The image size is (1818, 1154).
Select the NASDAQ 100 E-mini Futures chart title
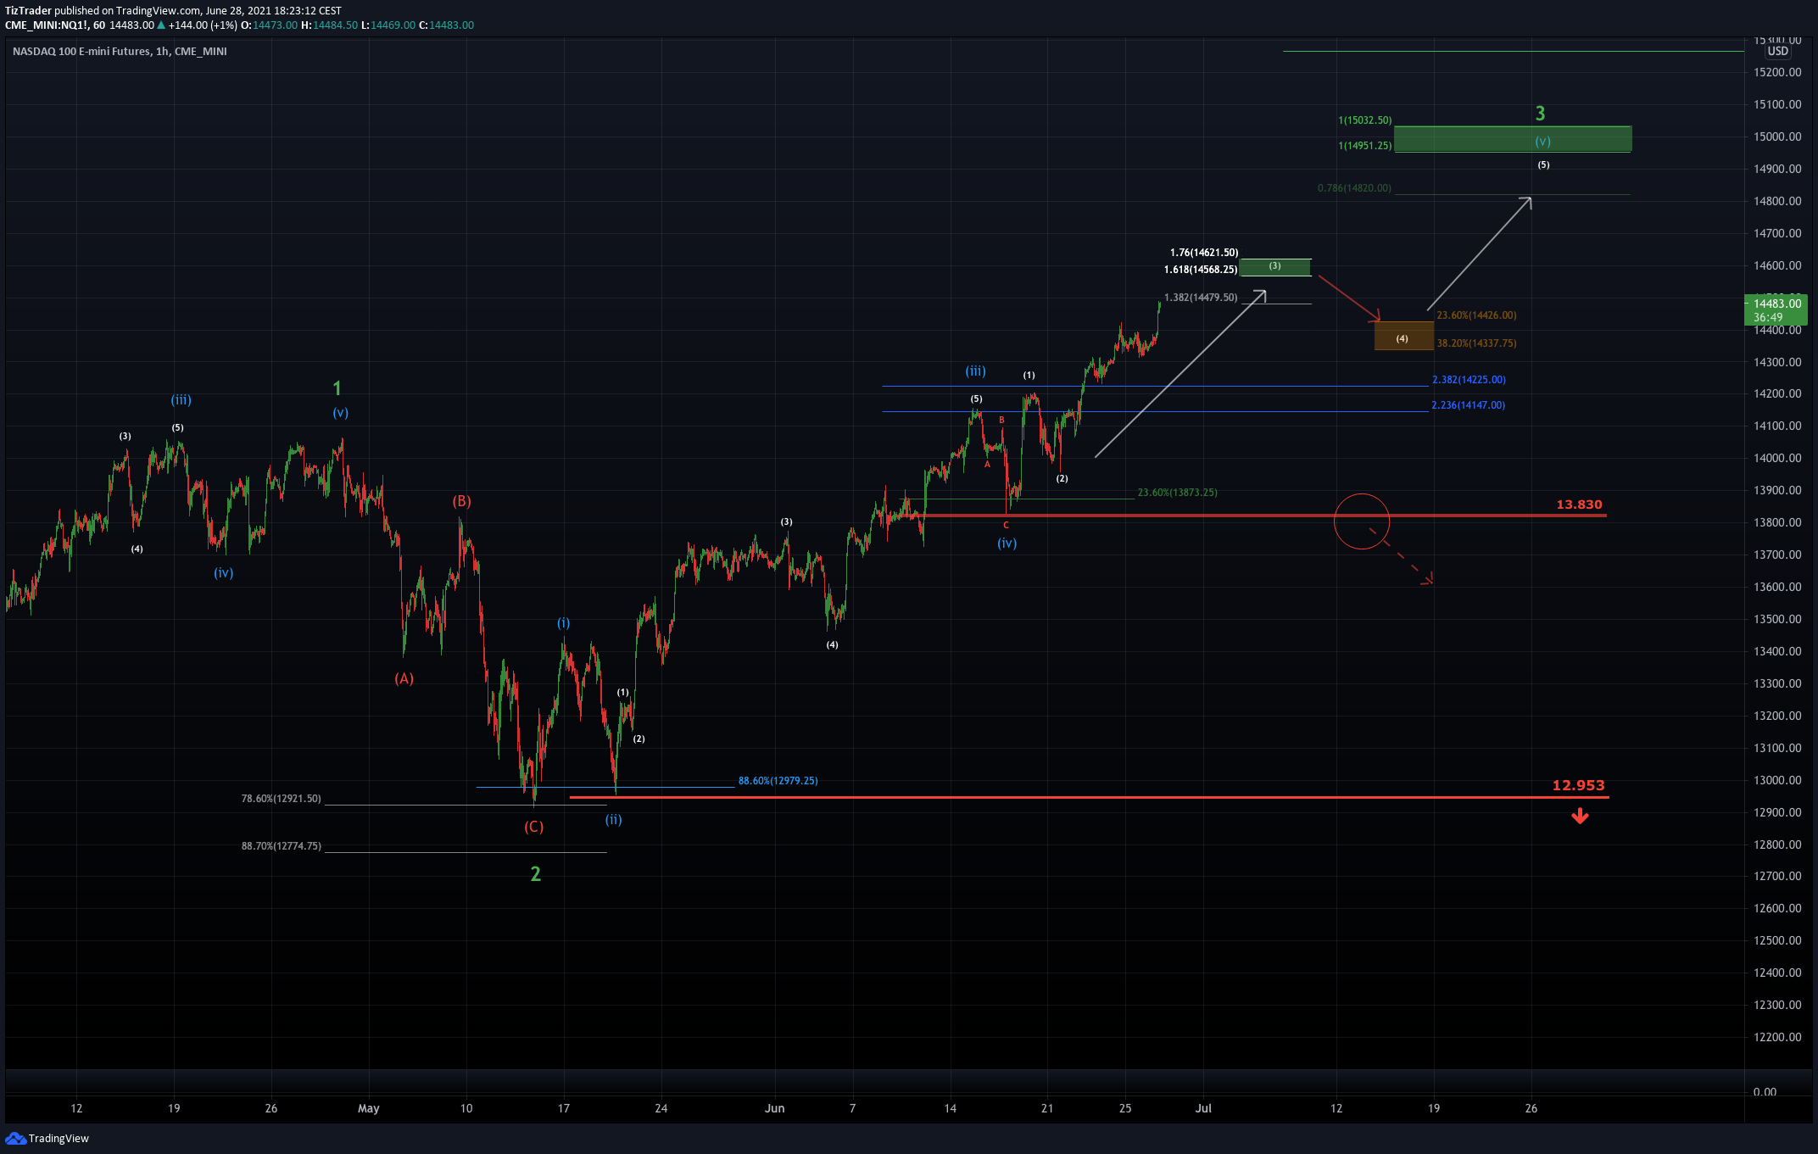click(x=120, y=52)
